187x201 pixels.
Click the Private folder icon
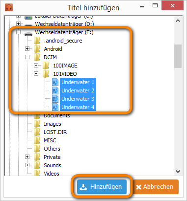click(37, 157)
